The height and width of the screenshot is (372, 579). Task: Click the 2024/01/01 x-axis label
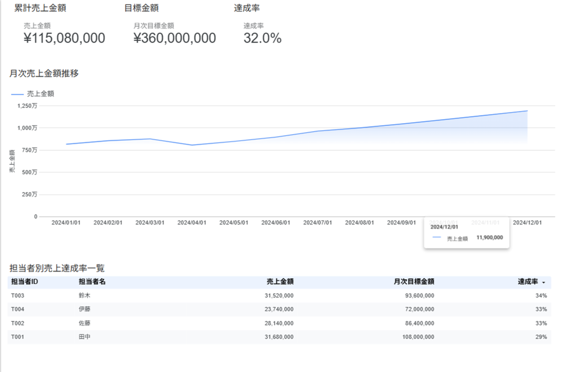coord(66,223)
